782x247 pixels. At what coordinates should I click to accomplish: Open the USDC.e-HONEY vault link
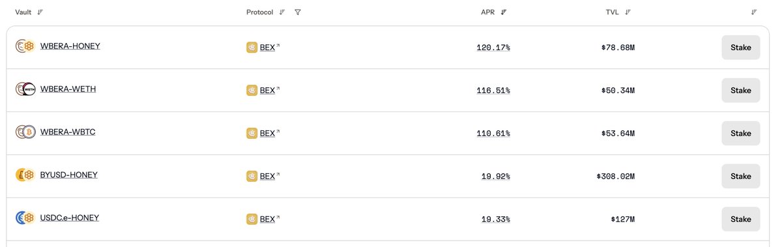[70, 218]
